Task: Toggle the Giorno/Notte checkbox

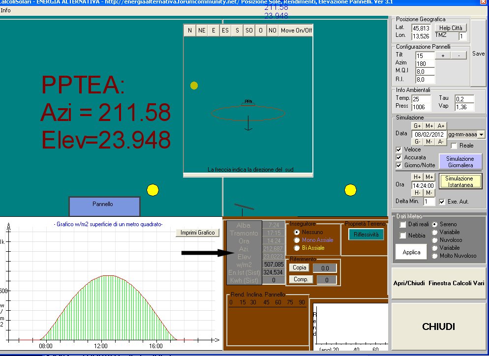Action: click(x=398, y=165)
